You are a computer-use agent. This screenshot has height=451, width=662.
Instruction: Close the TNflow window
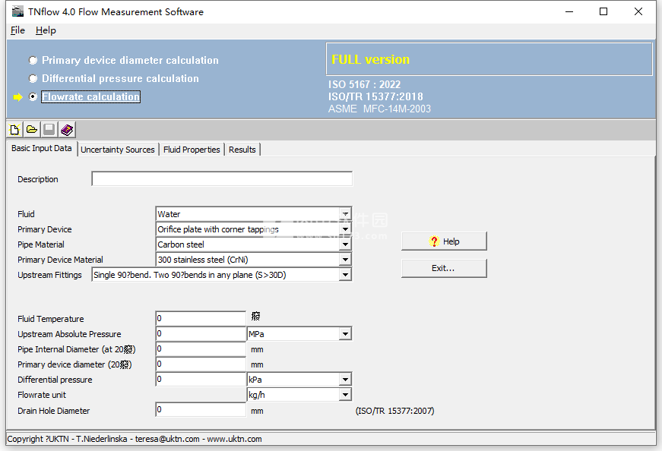coord(638,11)
